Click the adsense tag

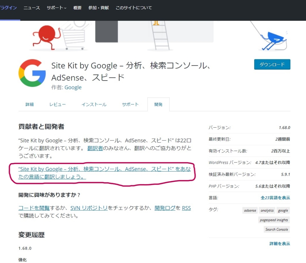pyautogui.click(x=250, y=211)
